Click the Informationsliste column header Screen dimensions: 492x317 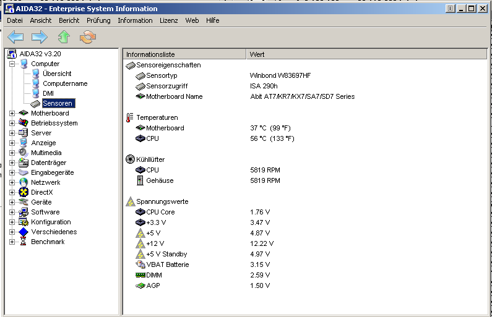click(184, 54)
